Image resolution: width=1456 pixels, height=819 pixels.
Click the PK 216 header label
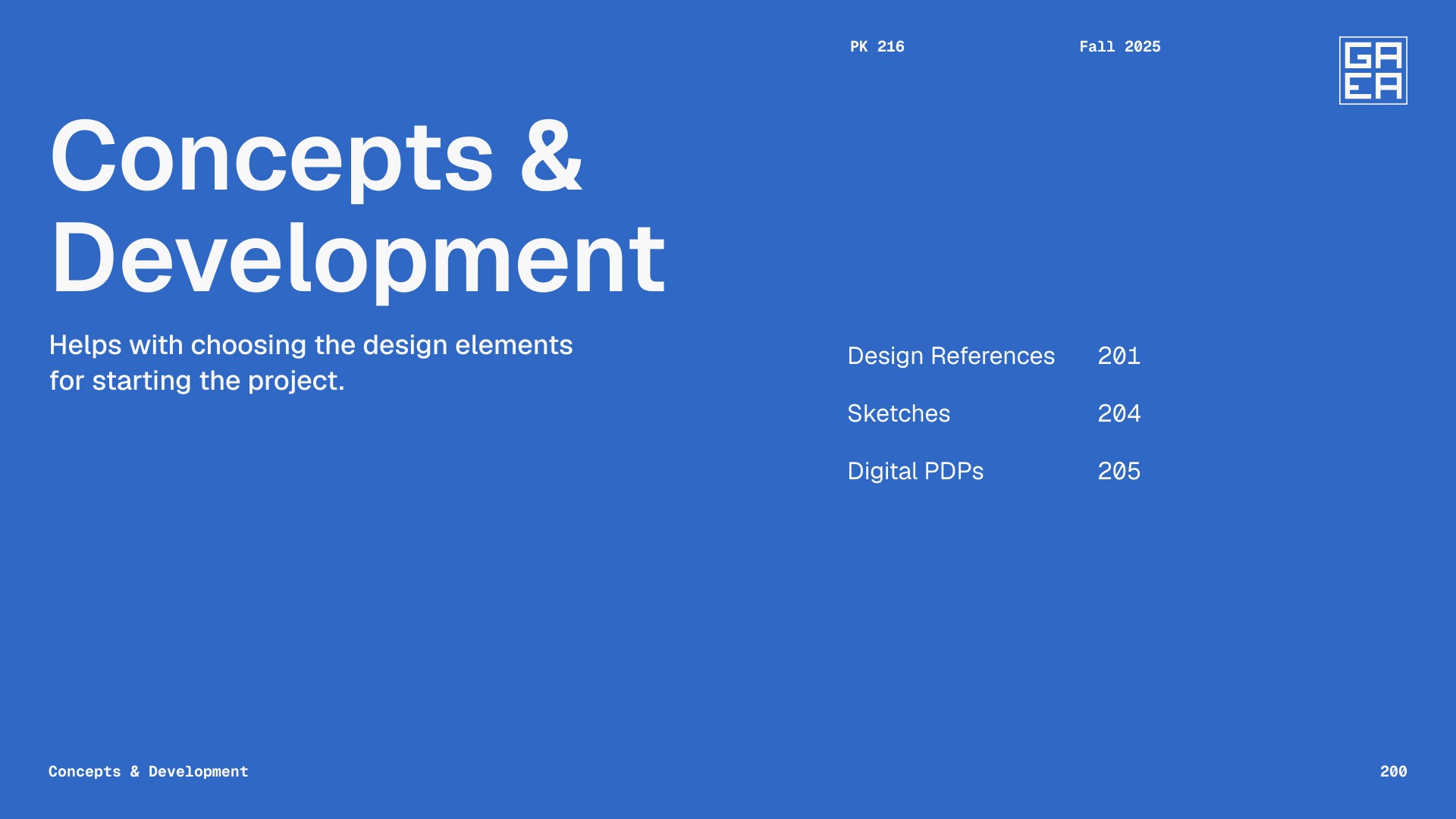[x=877, y=46]
